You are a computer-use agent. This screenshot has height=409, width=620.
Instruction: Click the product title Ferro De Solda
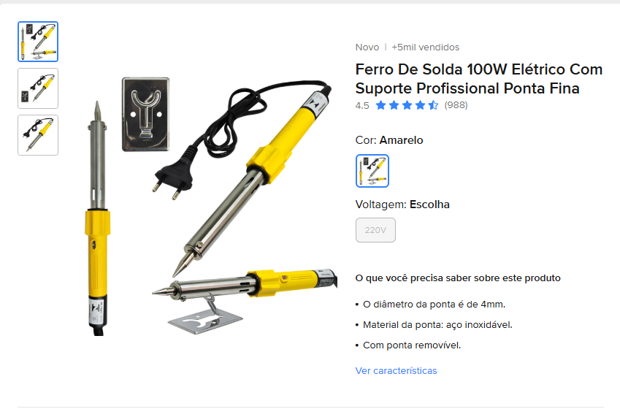coord(479,79)
